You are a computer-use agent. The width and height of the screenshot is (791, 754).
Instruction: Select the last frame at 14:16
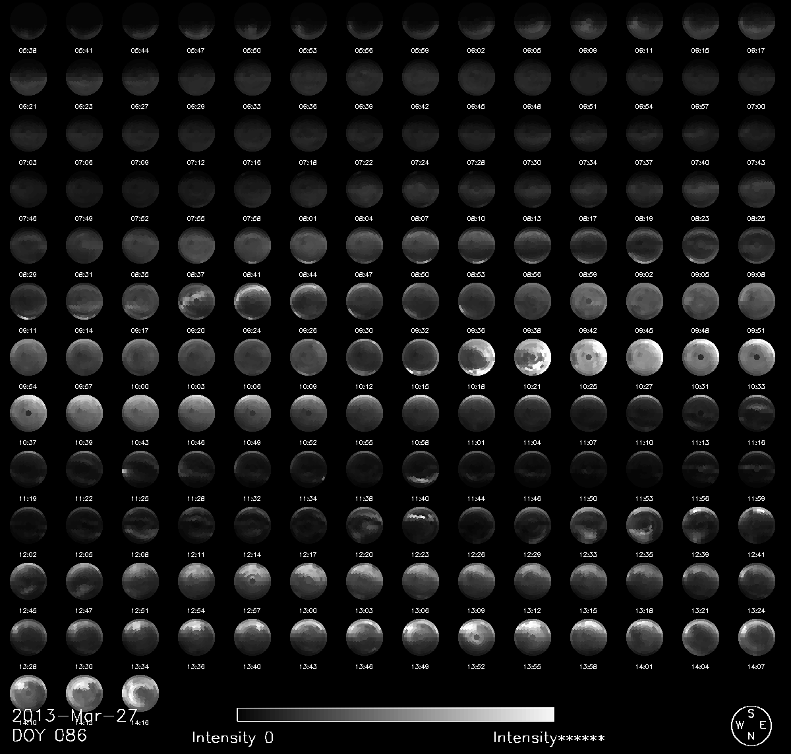click(140, 693)
